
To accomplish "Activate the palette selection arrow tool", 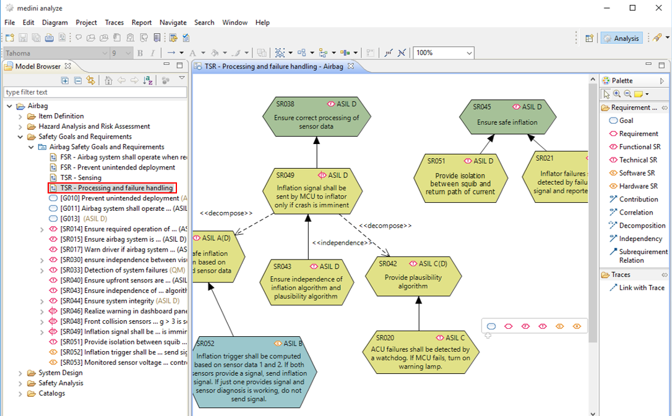I will (606, 94).
